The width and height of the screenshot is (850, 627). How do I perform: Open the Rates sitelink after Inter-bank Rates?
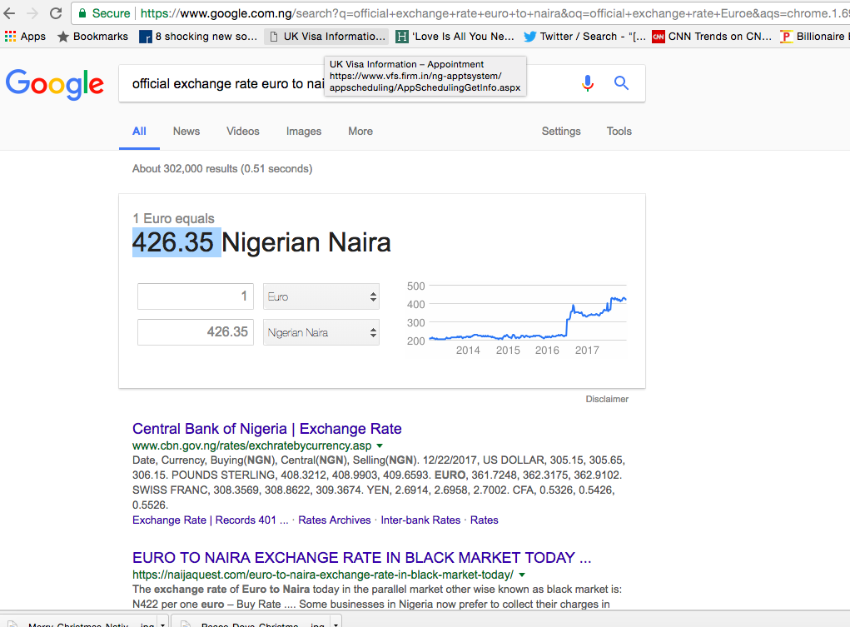484,520
